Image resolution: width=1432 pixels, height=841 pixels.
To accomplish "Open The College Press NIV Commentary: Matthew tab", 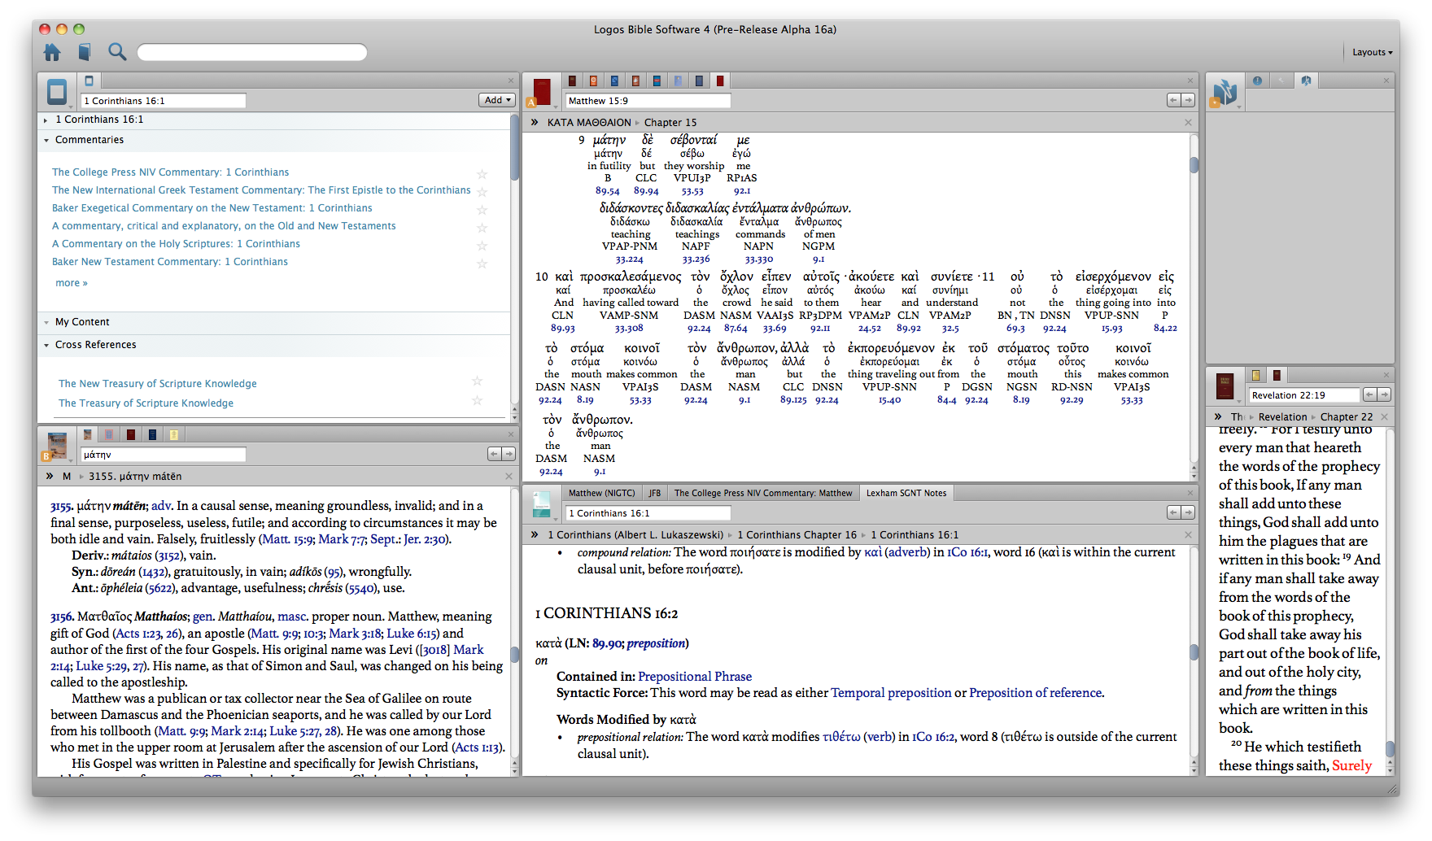I will click(x=763, y=493).
